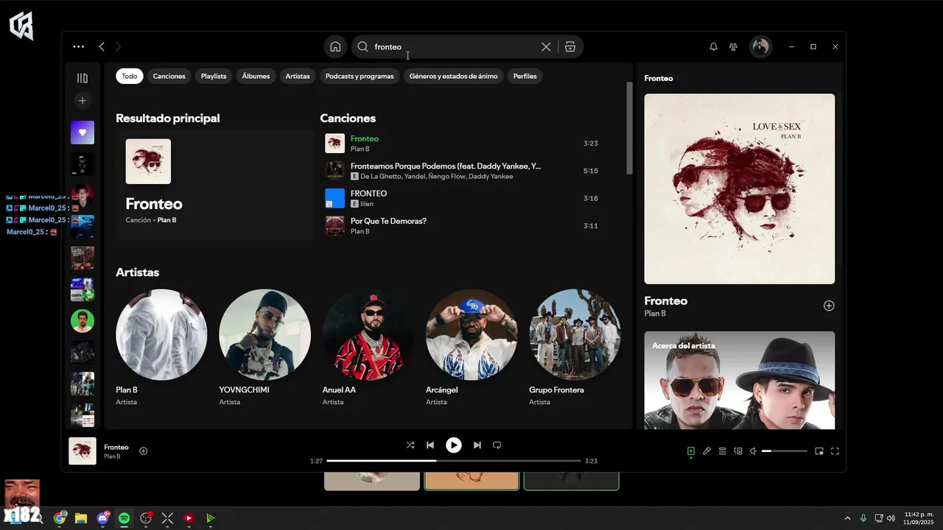Select Géneros y estados de ánimo filter
The image size is (943, 530).
tap(453, 76)
